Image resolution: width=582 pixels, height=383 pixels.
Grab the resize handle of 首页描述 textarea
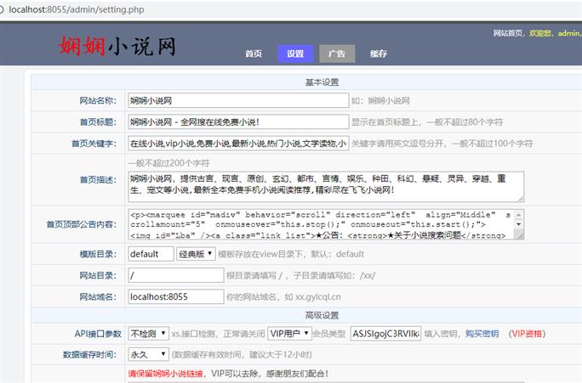coord(521,199)
